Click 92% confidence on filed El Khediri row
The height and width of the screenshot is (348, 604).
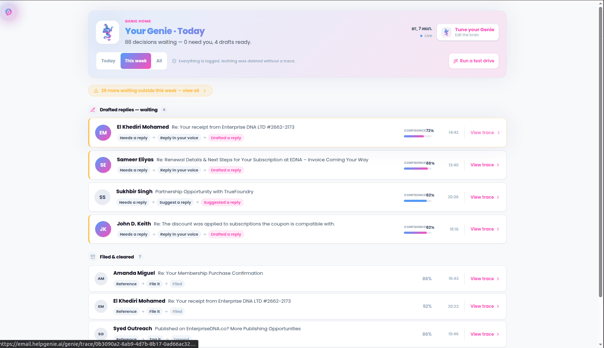tap(427, 306)
